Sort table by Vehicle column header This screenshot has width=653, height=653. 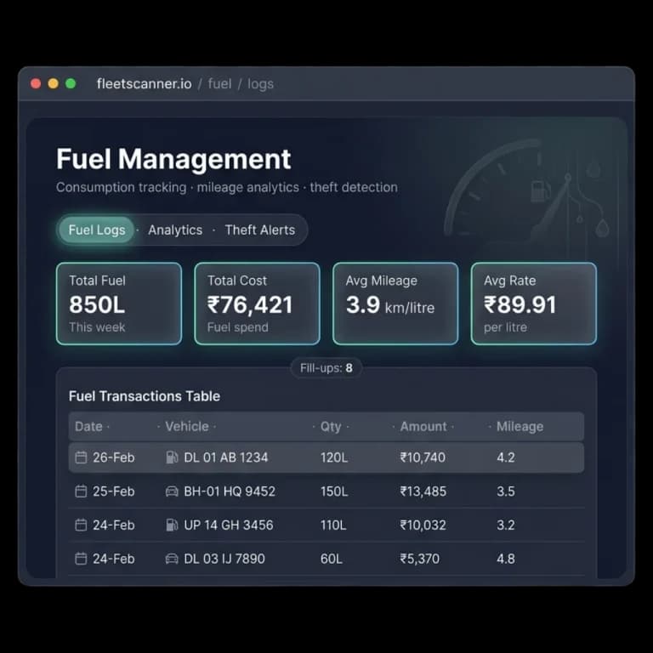tap(187, 427)
